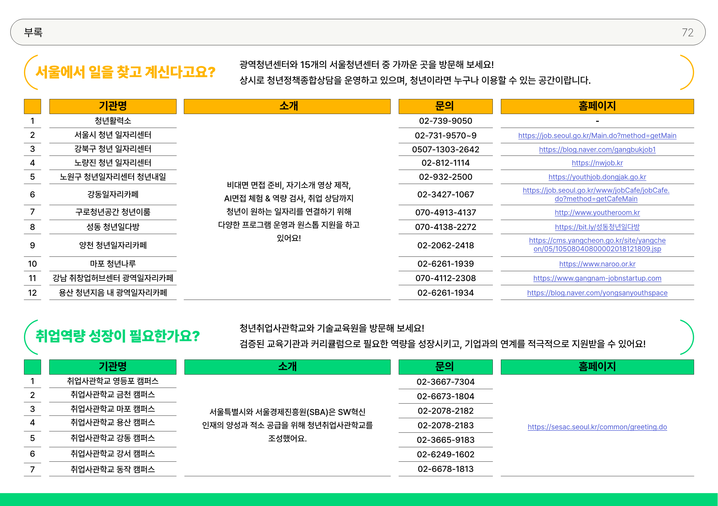Click phone number 02-6261-1939
The width and height of the screenshot is (718, 506).
(445, 264)
